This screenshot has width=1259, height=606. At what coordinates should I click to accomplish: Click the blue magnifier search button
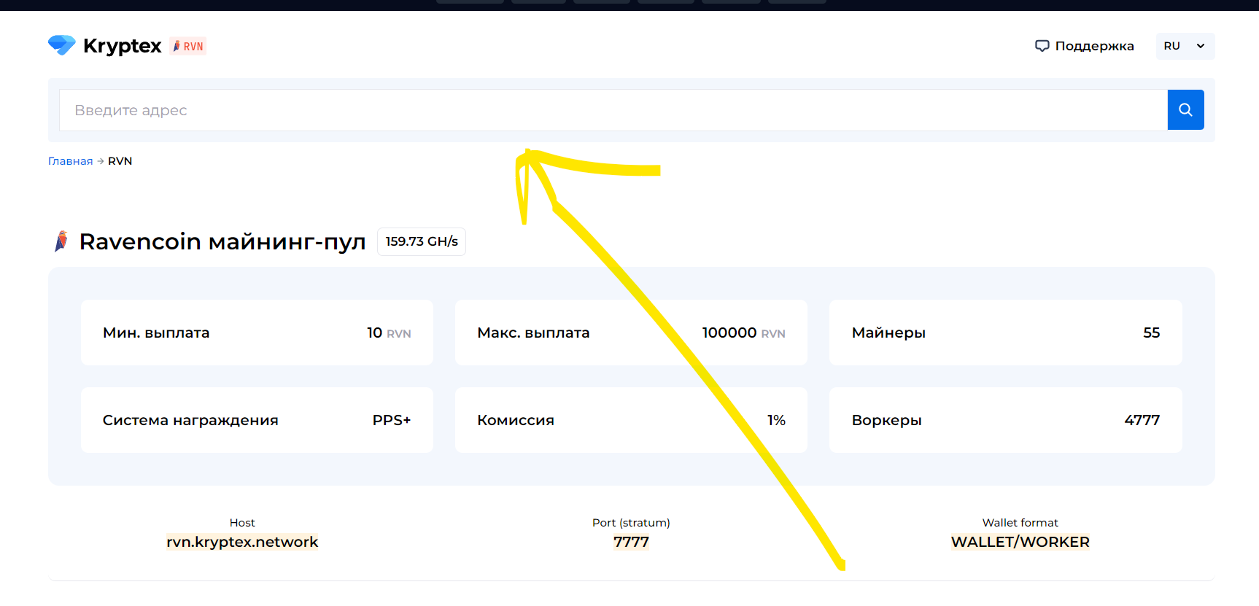pos(1185,110)
